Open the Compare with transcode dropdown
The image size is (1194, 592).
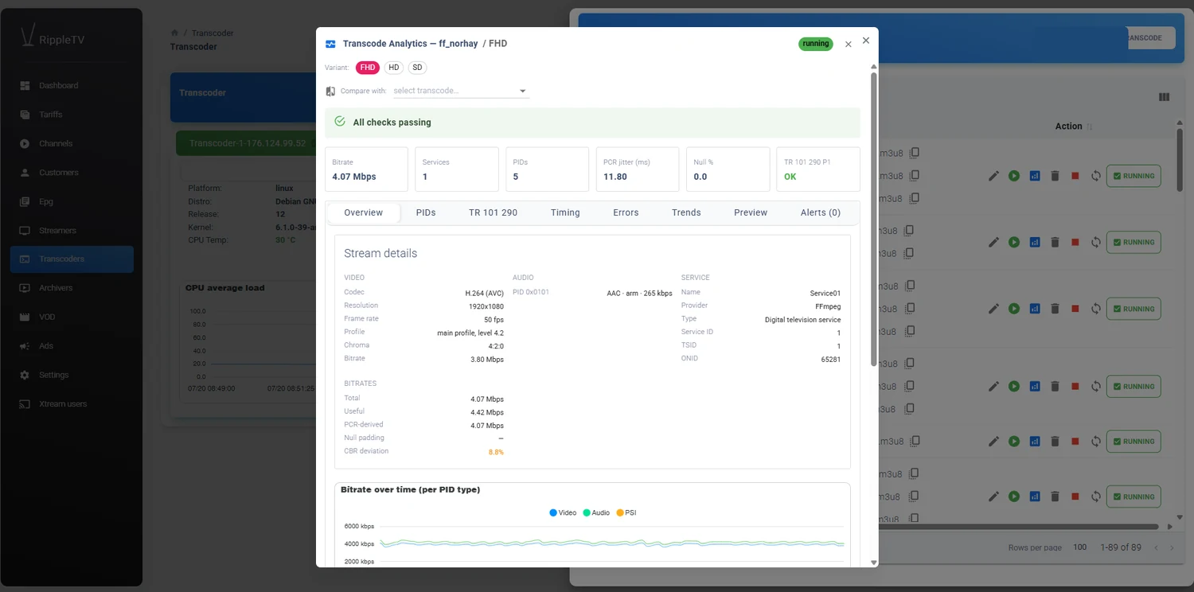pyautogui.click(x=461, y=91)
